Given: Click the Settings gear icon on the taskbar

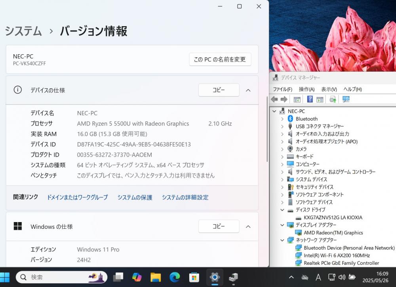Looking at the screenshot, I should point(215,277).
